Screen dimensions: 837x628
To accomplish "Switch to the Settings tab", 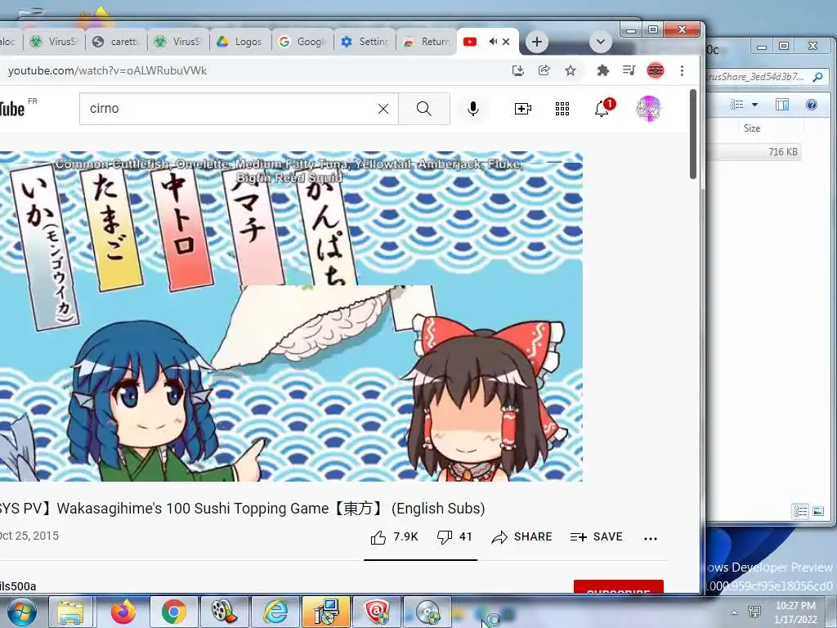I will pos(365,41).
